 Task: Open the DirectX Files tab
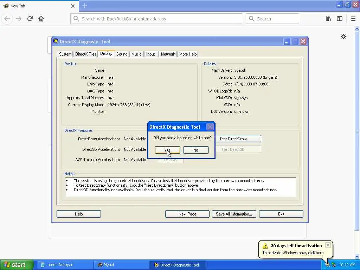[86, 54]
